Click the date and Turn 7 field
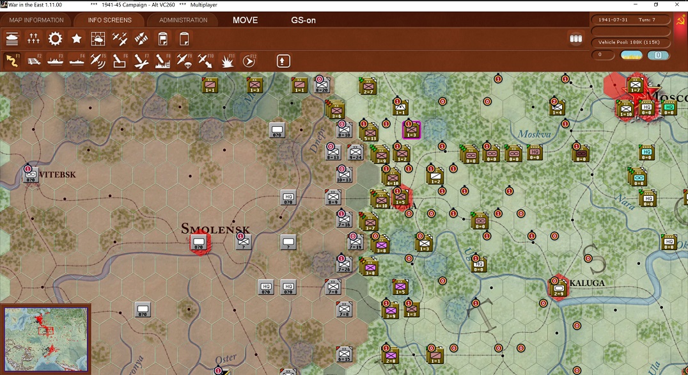Viewport: 688px width, 375px height. tap(631, 20)
